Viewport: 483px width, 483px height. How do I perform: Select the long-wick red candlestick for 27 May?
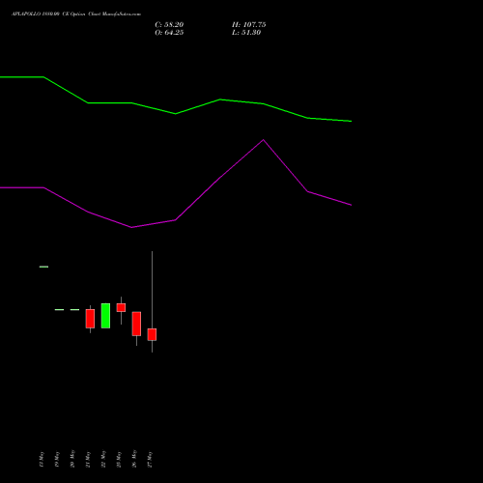[x=152, y=334]
